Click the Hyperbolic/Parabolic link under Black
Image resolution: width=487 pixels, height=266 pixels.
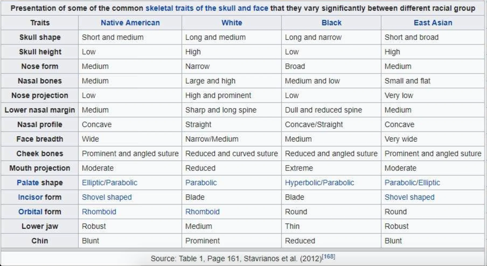click(x=319, y=183)
